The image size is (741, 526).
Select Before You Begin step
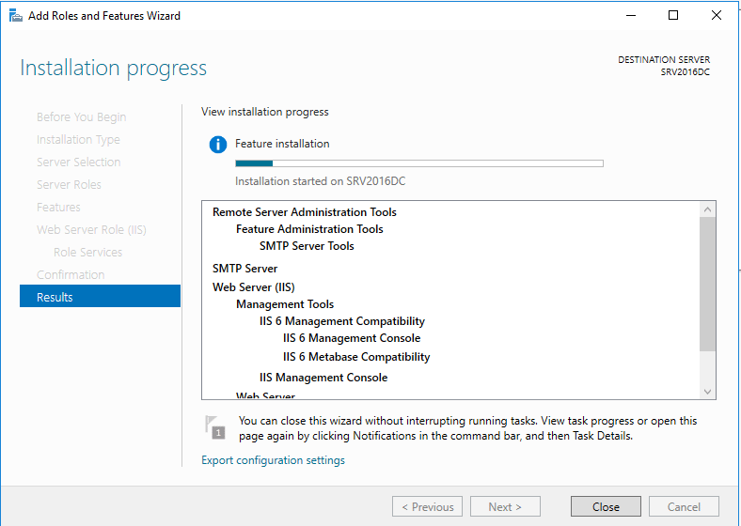coord(81,116)
